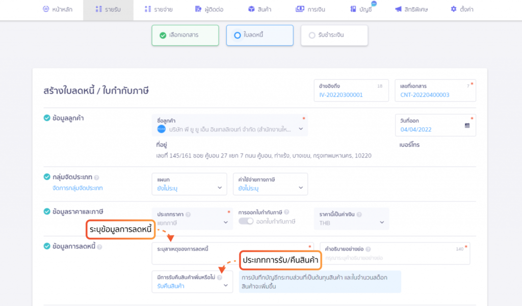Toggle the ออกใบกำกับภาษี switch
Viewport: 522px width, 306px height.
246,221
